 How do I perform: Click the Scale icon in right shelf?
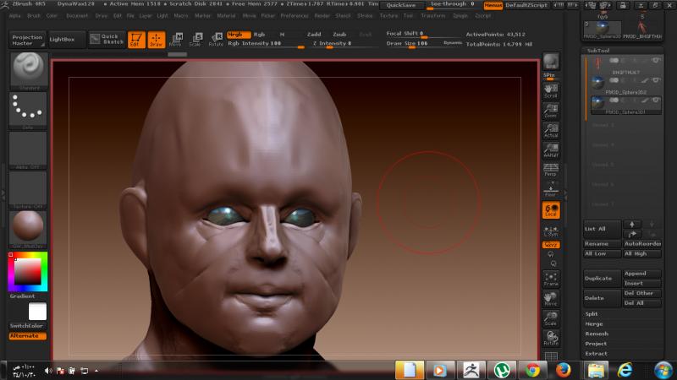pos(551,319)
